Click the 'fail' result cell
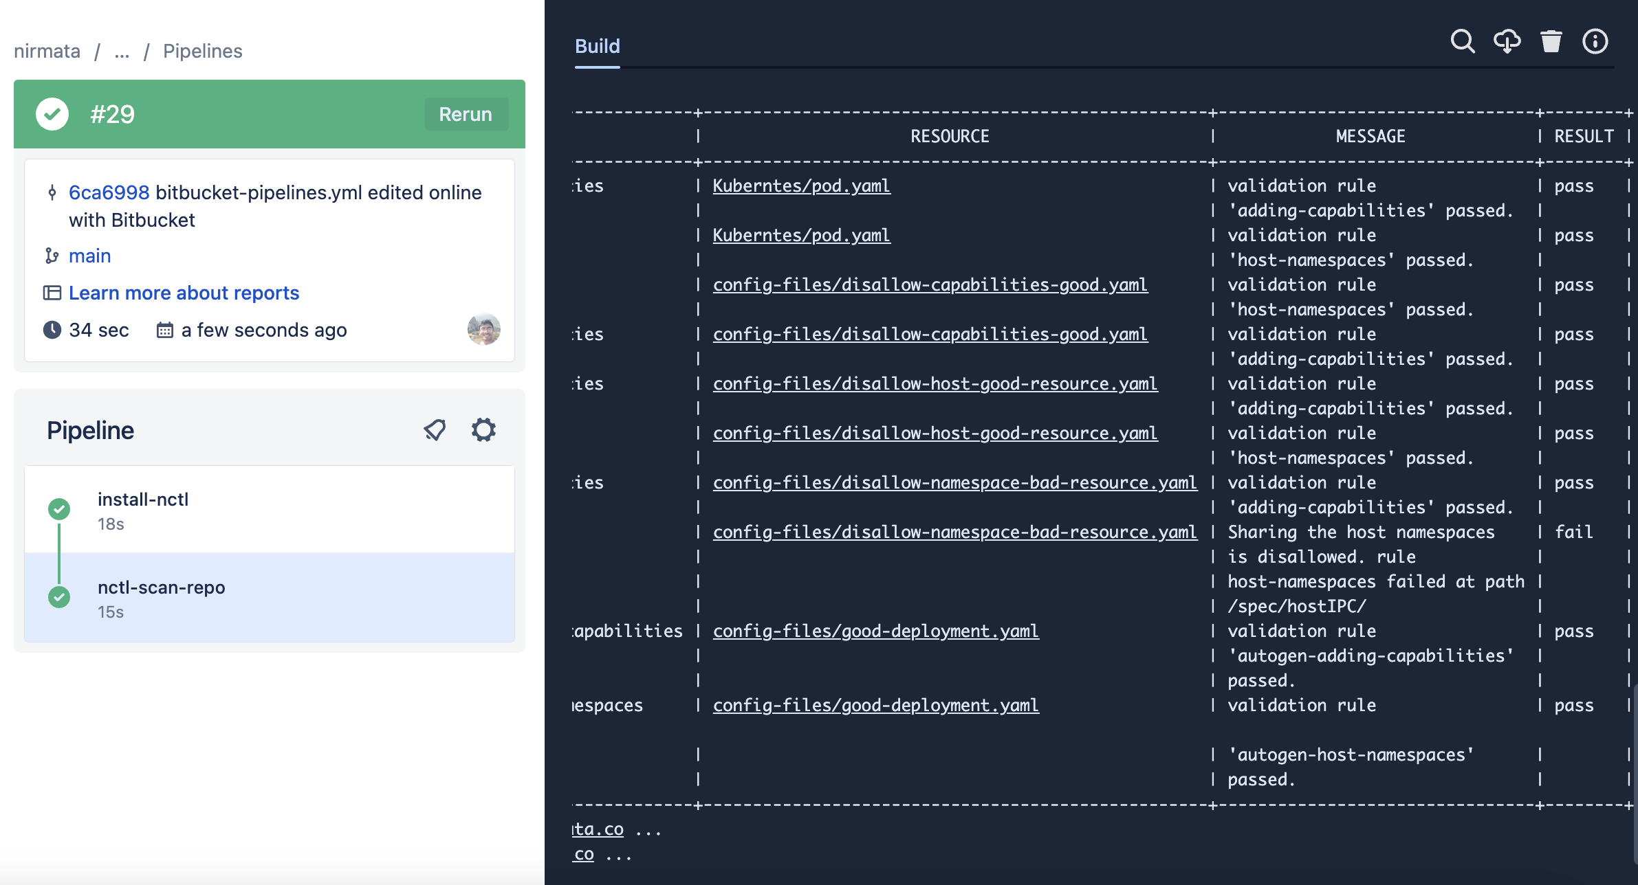1638x885 pixels. coord(1573,532)
